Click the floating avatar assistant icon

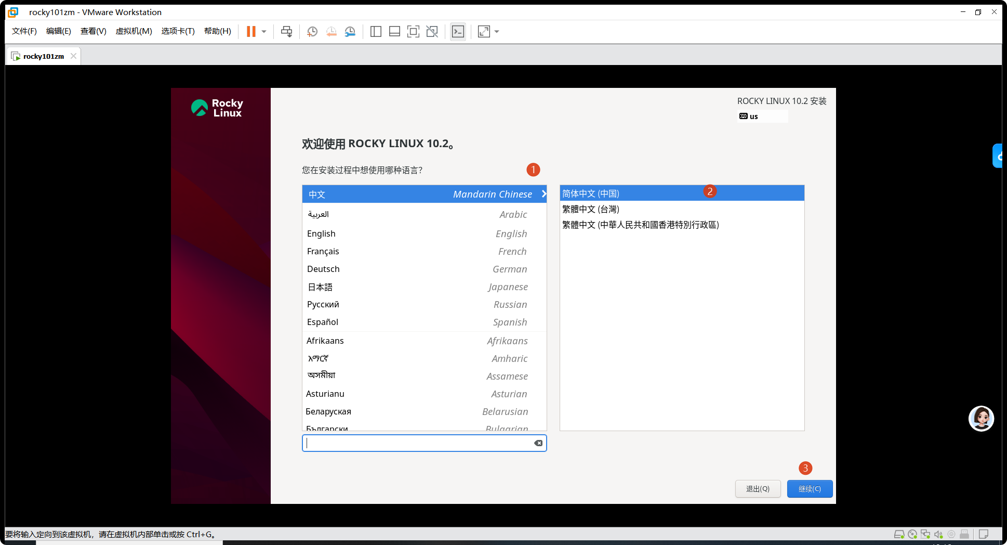click(x=981, y=419)
